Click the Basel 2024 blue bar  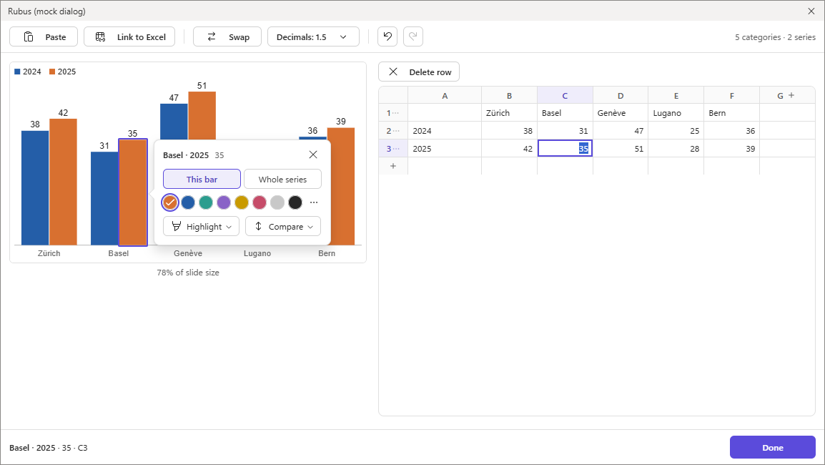(x=104, y=199)
